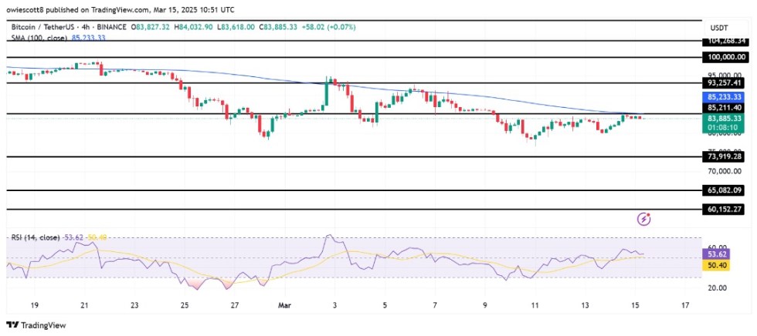Click the 73,919.28 support level label
This screenshot has width=757, height=336.
(724, 156)
